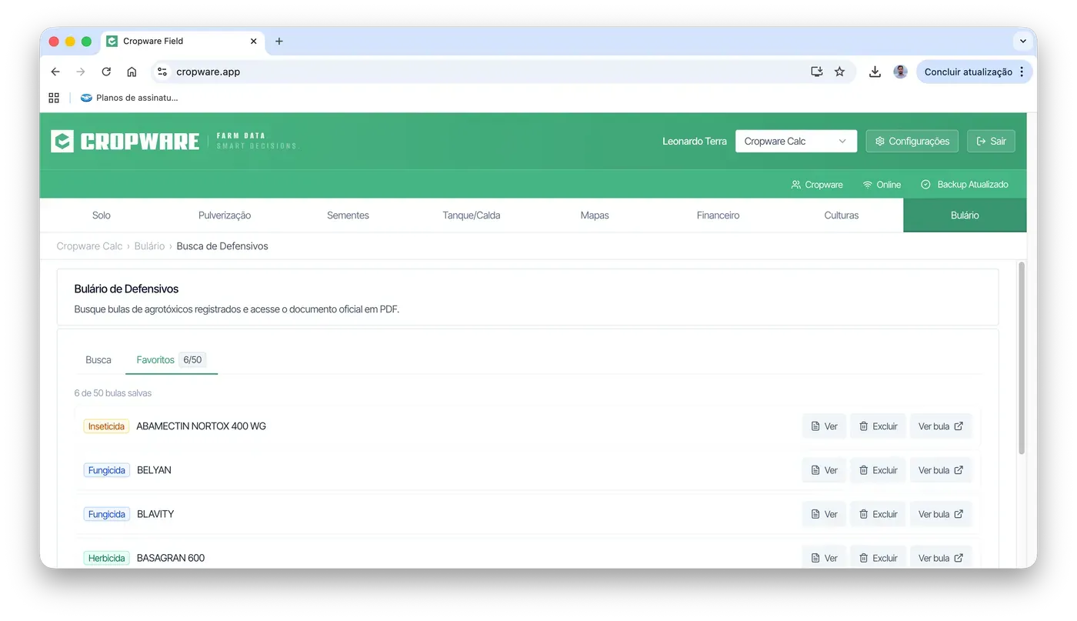Select the Favoritos sub-tab

pos(171,360)
